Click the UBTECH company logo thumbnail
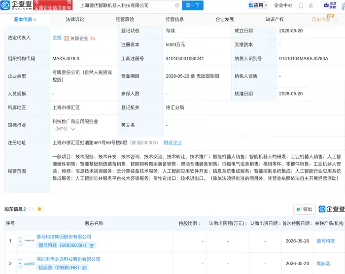Screen dimensions: 345x274 coord(29,264)
